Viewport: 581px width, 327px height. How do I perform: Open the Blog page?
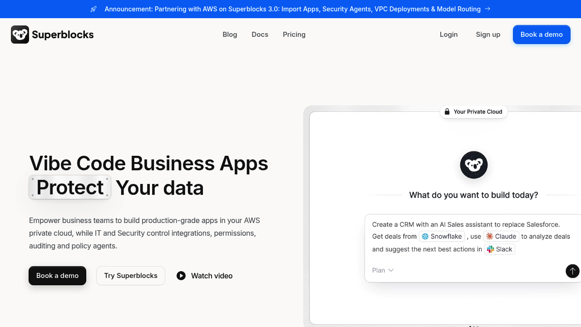click(230, 35)
